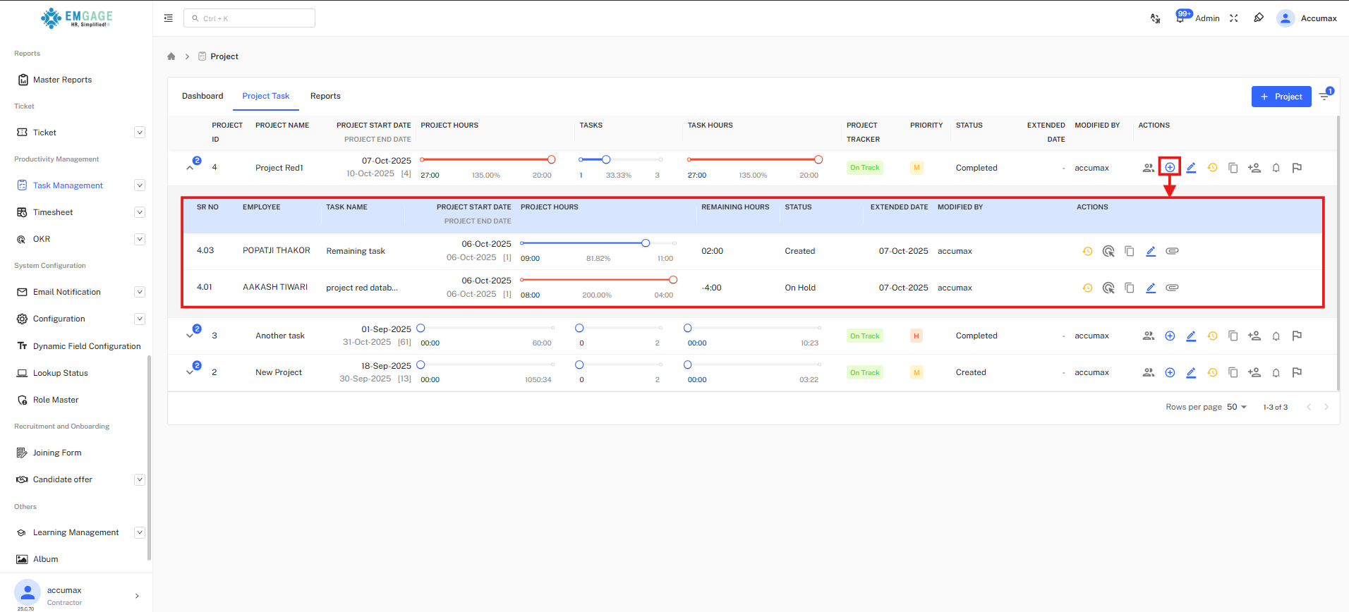Click the language translate icon in header
1349x612 pixels.
1155,18
